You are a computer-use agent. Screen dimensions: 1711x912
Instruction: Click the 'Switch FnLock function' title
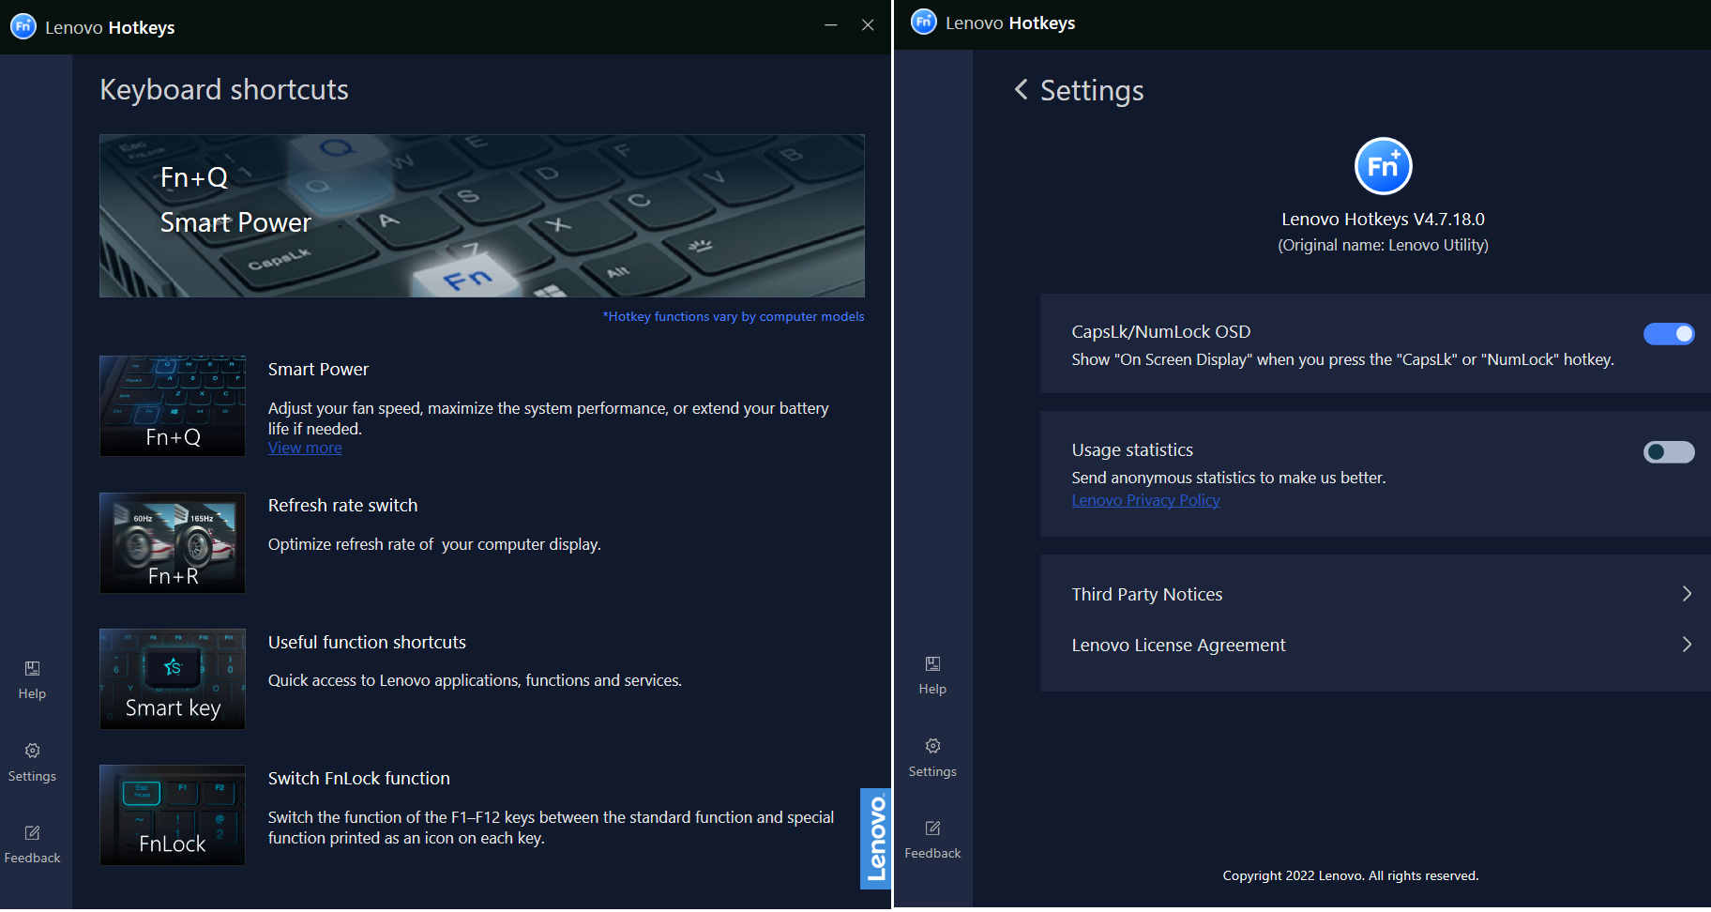(359, 779)
